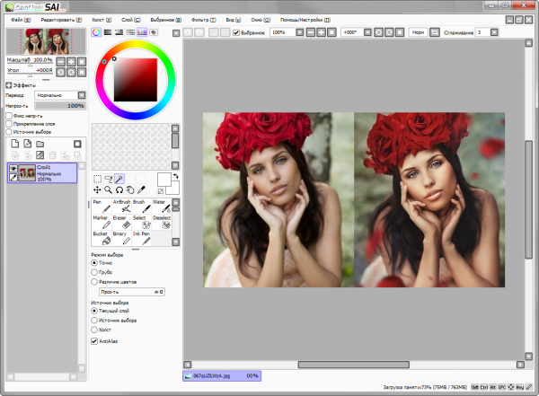
Task: Create a new normal layer
Action: click(x=14, y=144)
